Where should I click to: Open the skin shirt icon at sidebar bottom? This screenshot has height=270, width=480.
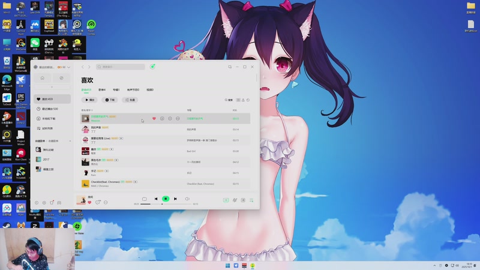52,203
